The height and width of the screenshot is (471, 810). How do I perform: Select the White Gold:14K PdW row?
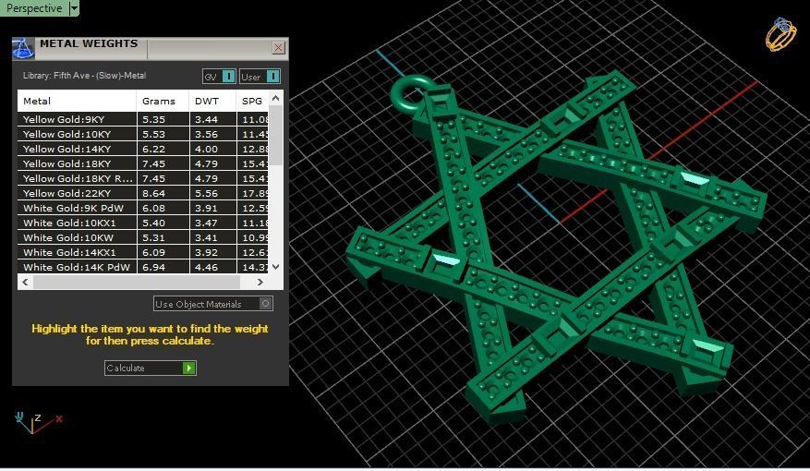[x=143, y=267]
